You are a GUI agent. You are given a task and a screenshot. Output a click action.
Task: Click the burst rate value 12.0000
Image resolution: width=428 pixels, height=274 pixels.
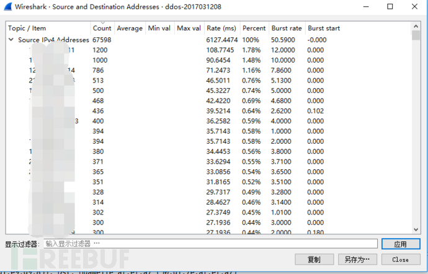point(283,50)
